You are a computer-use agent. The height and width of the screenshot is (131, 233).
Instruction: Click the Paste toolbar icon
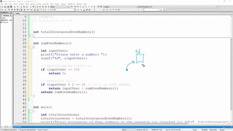coord(27,7)
